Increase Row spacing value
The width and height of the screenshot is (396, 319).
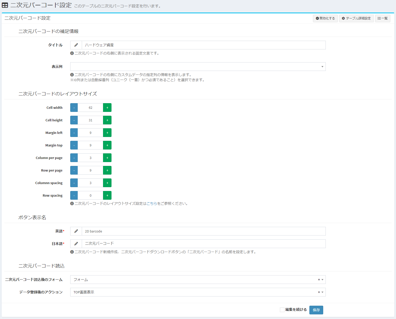107,196
